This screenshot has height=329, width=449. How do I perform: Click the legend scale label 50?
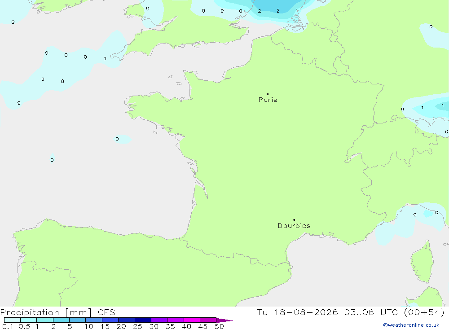pyautogui.click(x=219, y=326)
